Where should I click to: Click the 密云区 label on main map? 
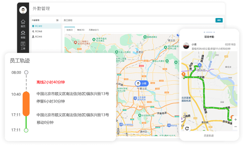(x=172, y=41)
